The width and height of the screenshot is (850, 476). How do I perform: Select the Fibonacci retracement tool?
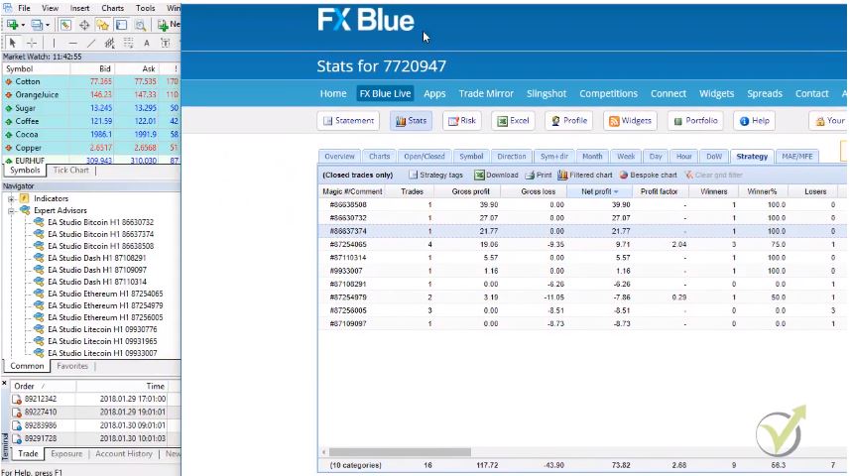tap(129, 43)
